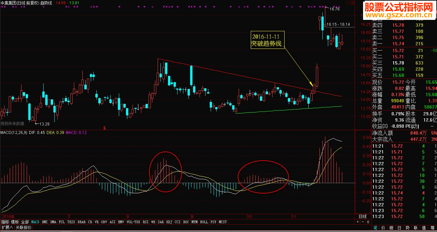Click the 2016-11-11 突破趋势线 annotation box
Screen dimensions: 437x232
(267, 40)
